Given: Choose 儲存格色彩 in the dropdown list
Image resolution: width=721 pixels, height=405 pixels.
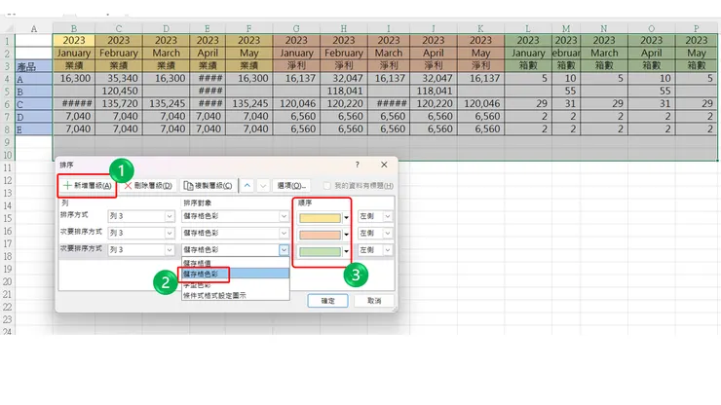Looking at the screenshot, I should click(x=236, y=274).
